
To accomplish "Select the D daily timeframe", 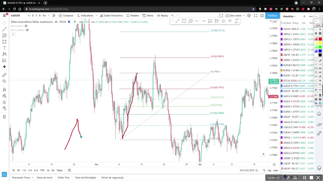I will (33, 16).
